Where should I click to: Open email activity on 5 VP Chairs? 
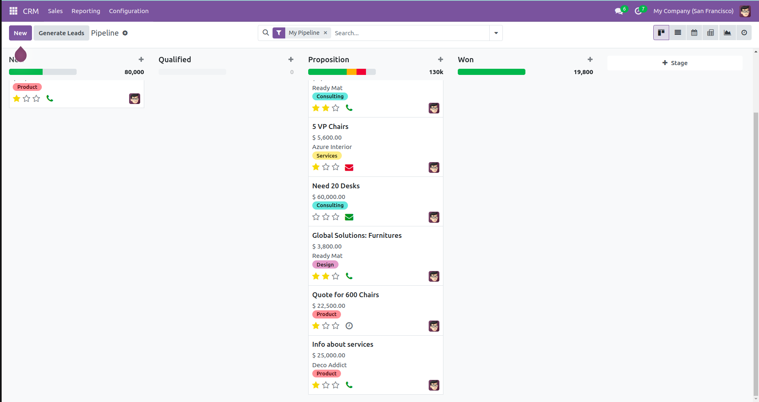tap(349, 167)
